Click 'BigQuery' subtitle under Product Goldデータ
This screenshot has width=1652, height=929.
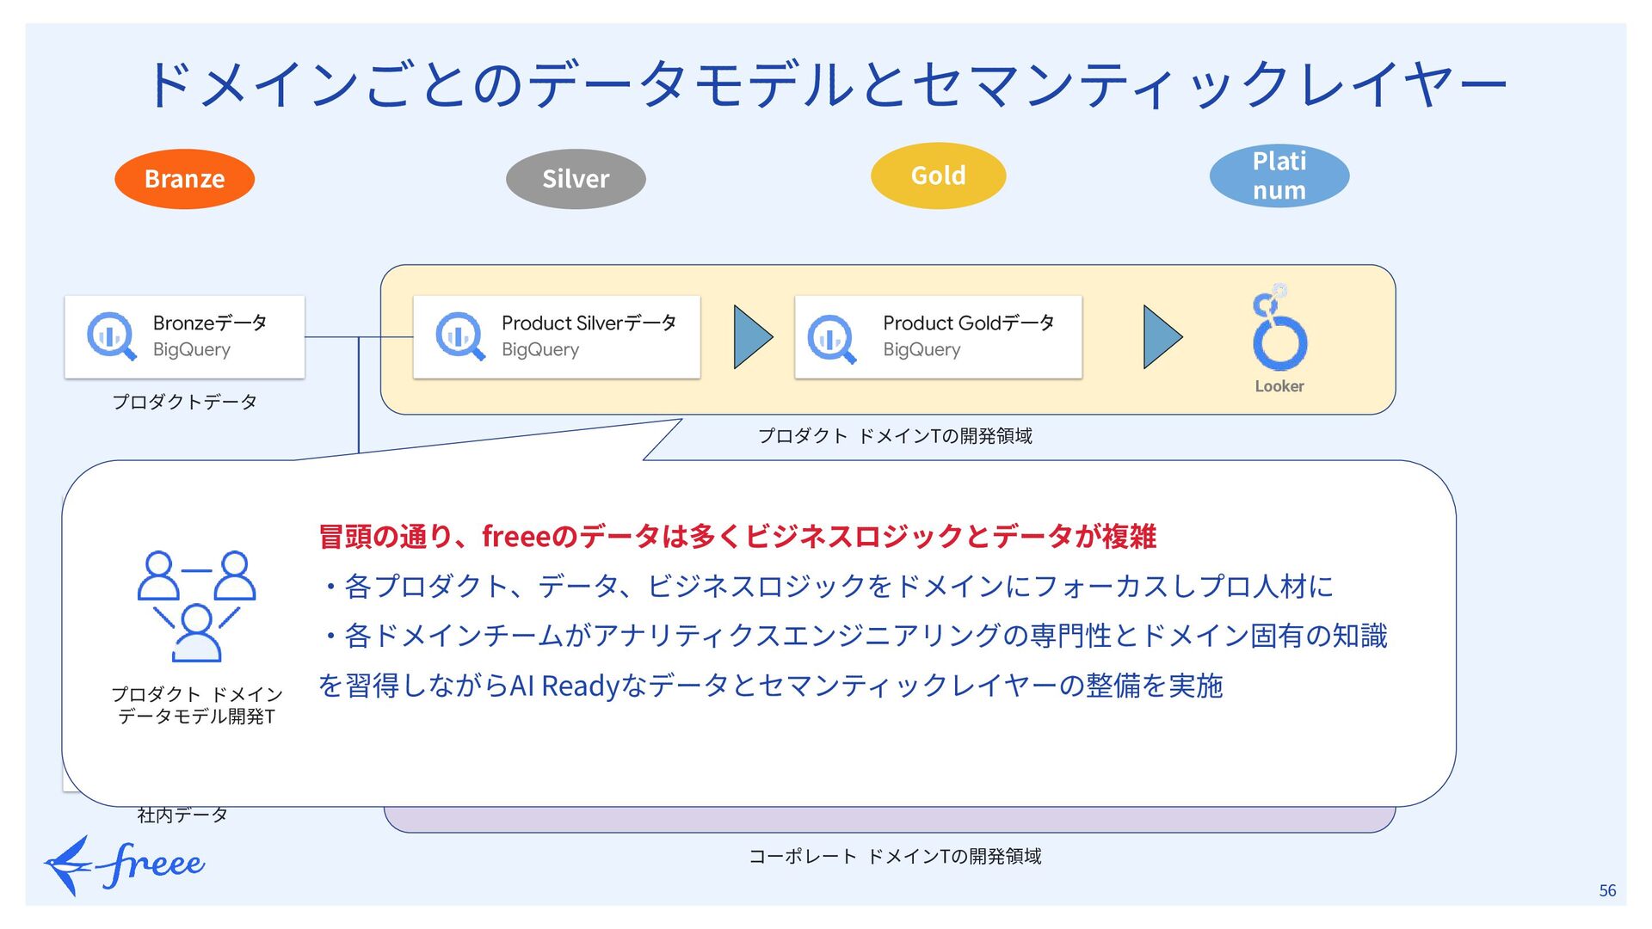[922, 350]
